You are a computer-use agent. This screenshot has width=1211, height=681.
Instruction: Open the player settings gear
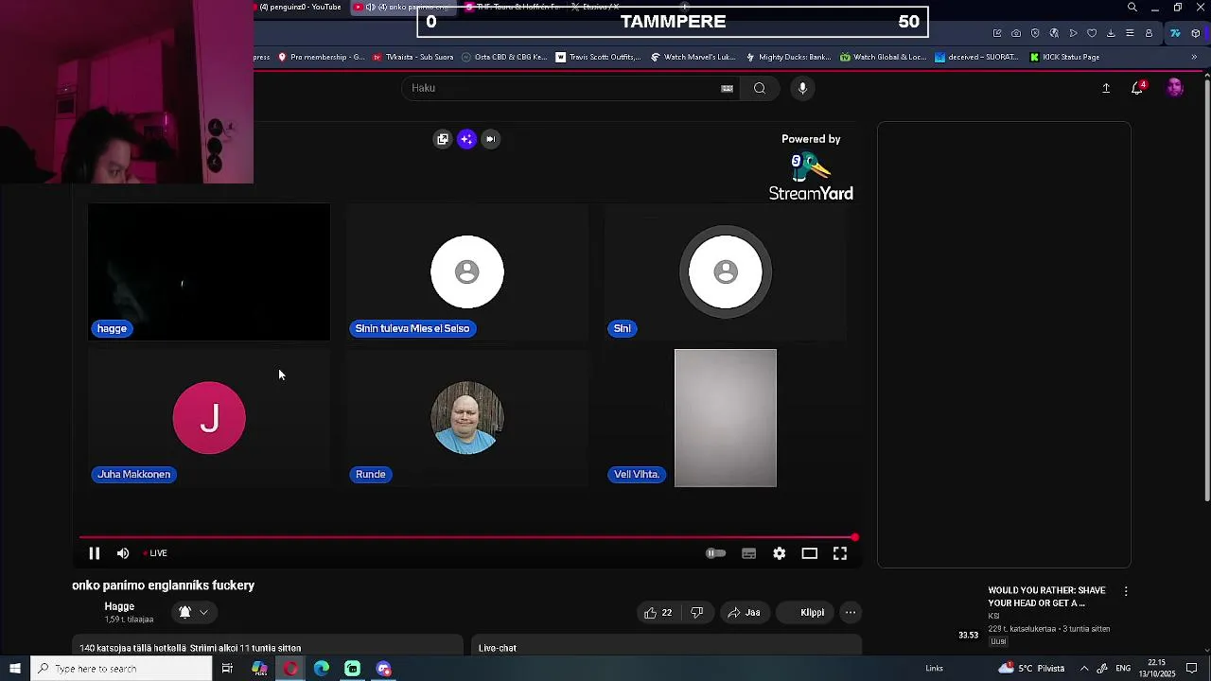(x=779, y=553)
